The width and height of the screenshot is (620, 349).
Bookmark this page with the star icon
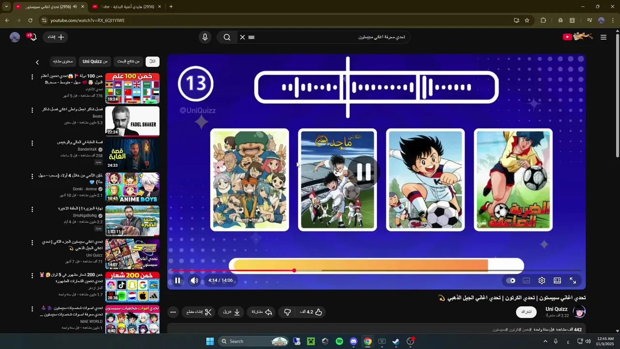pyautogui.click(x=527, y=20)
